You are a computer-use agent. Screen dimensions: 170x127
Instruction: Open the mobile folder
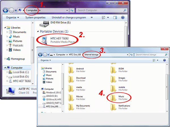pos(119,88)
